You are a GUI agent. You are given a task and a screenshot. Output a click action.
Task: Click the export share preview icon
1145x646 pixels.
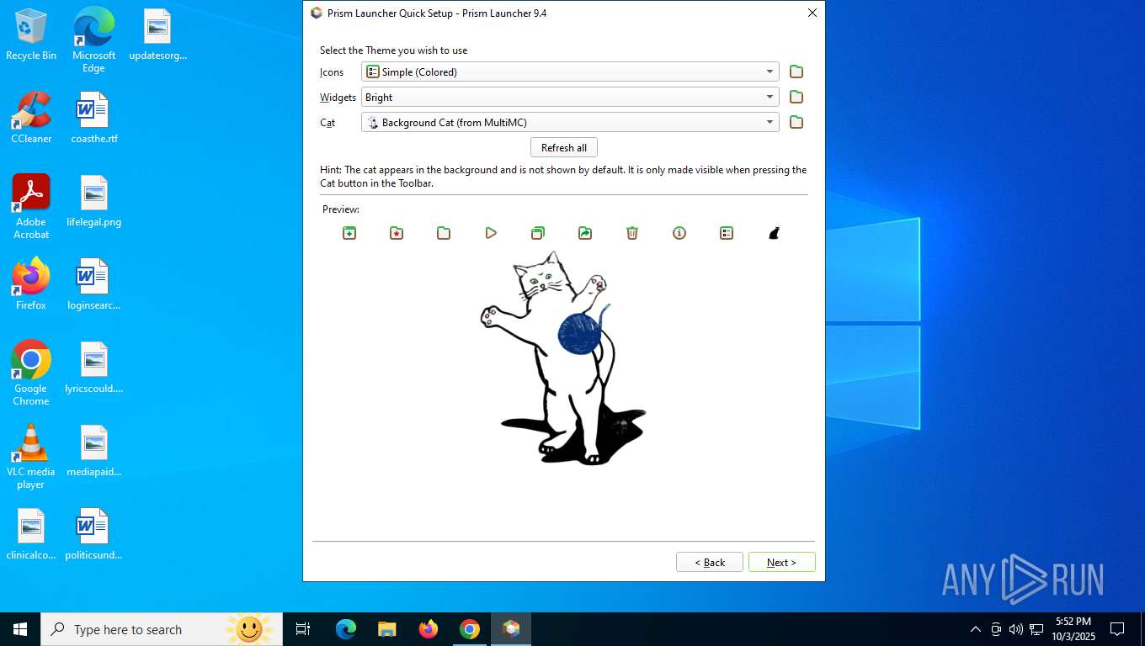(585, 233)
